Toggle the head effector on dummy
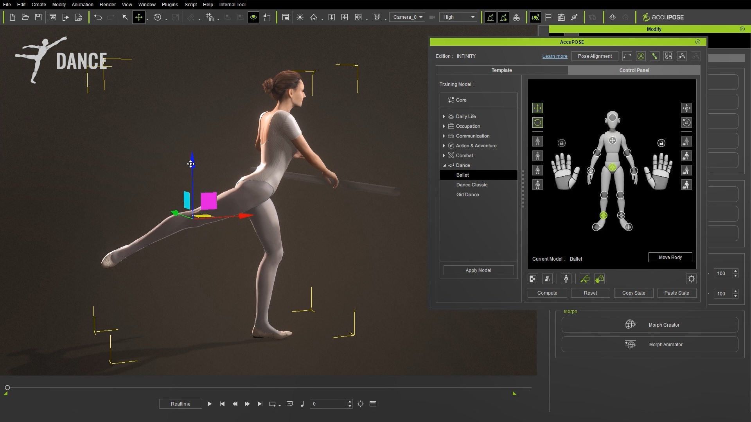The height and width of the screenshot is (422, 751). 613,118
